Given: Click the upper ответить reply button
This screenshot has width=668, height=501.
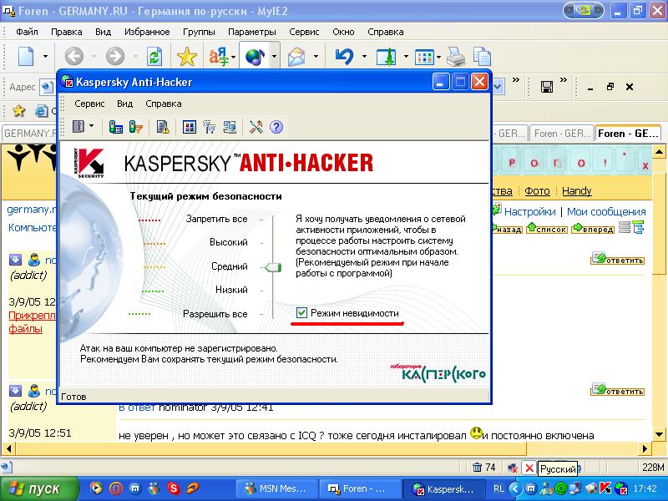Looking at the screenshot, I should [x=617, y=259].
